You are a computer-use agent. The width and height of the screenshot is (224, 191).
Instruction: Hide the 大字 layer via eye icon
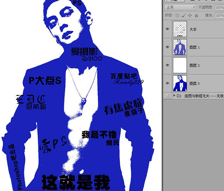[x=167, y=29]
